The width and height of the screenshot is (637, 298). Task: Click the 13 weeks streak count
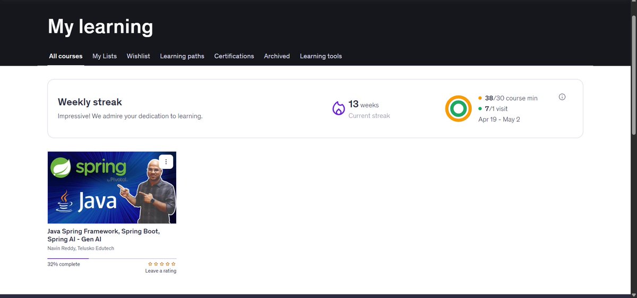tap(364, 104)
